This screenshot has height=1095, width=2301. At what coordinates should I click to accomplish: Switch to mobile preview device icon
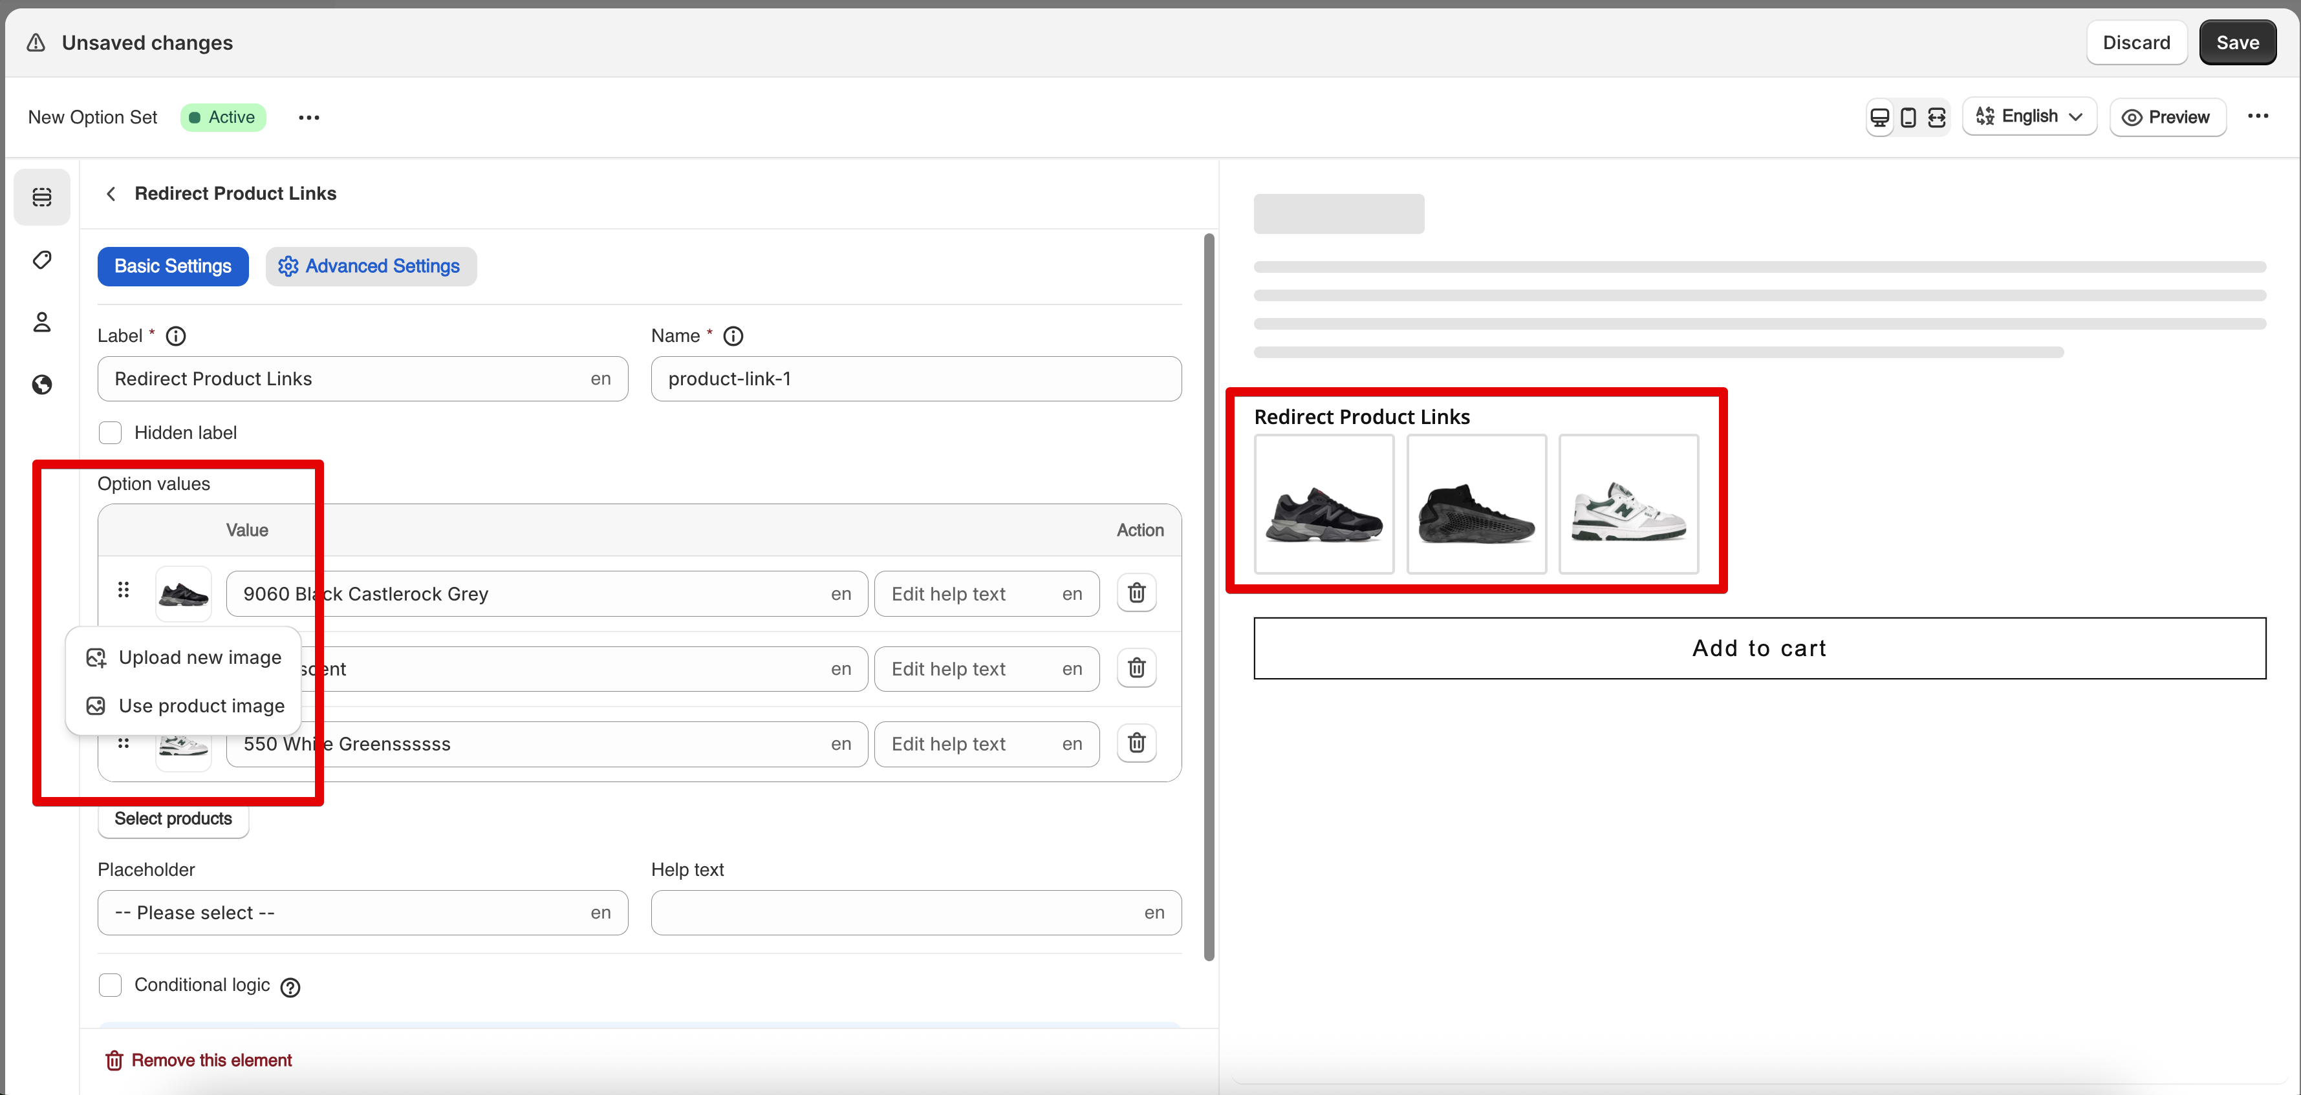pos(1908,117)
